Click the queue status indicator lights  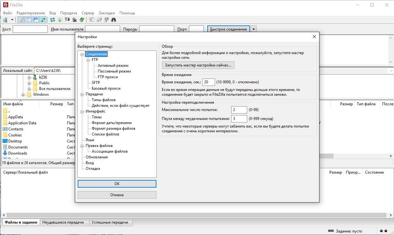383,231
